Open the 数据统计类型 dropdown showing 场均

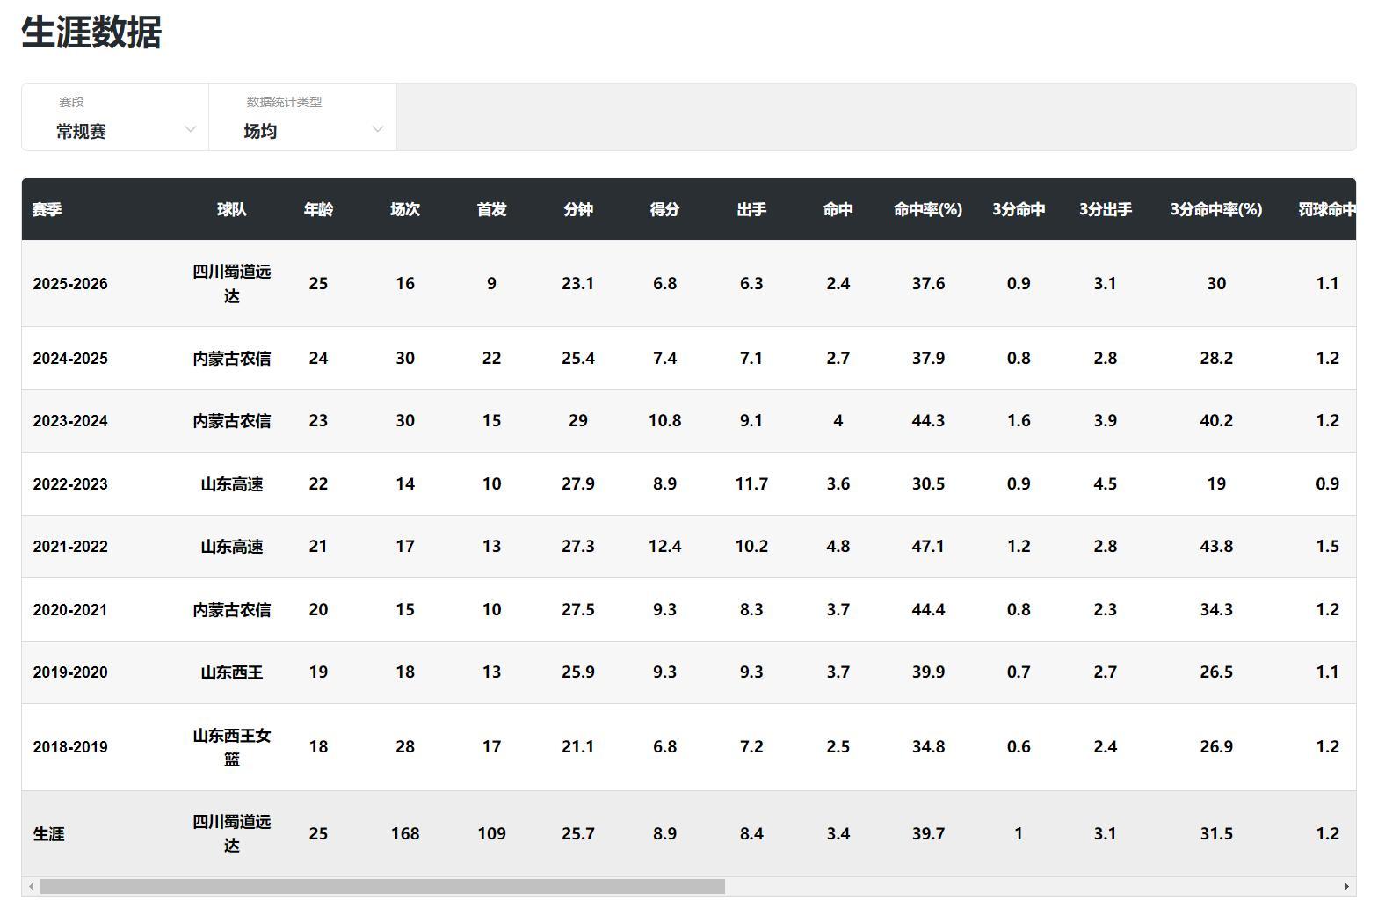302,118
